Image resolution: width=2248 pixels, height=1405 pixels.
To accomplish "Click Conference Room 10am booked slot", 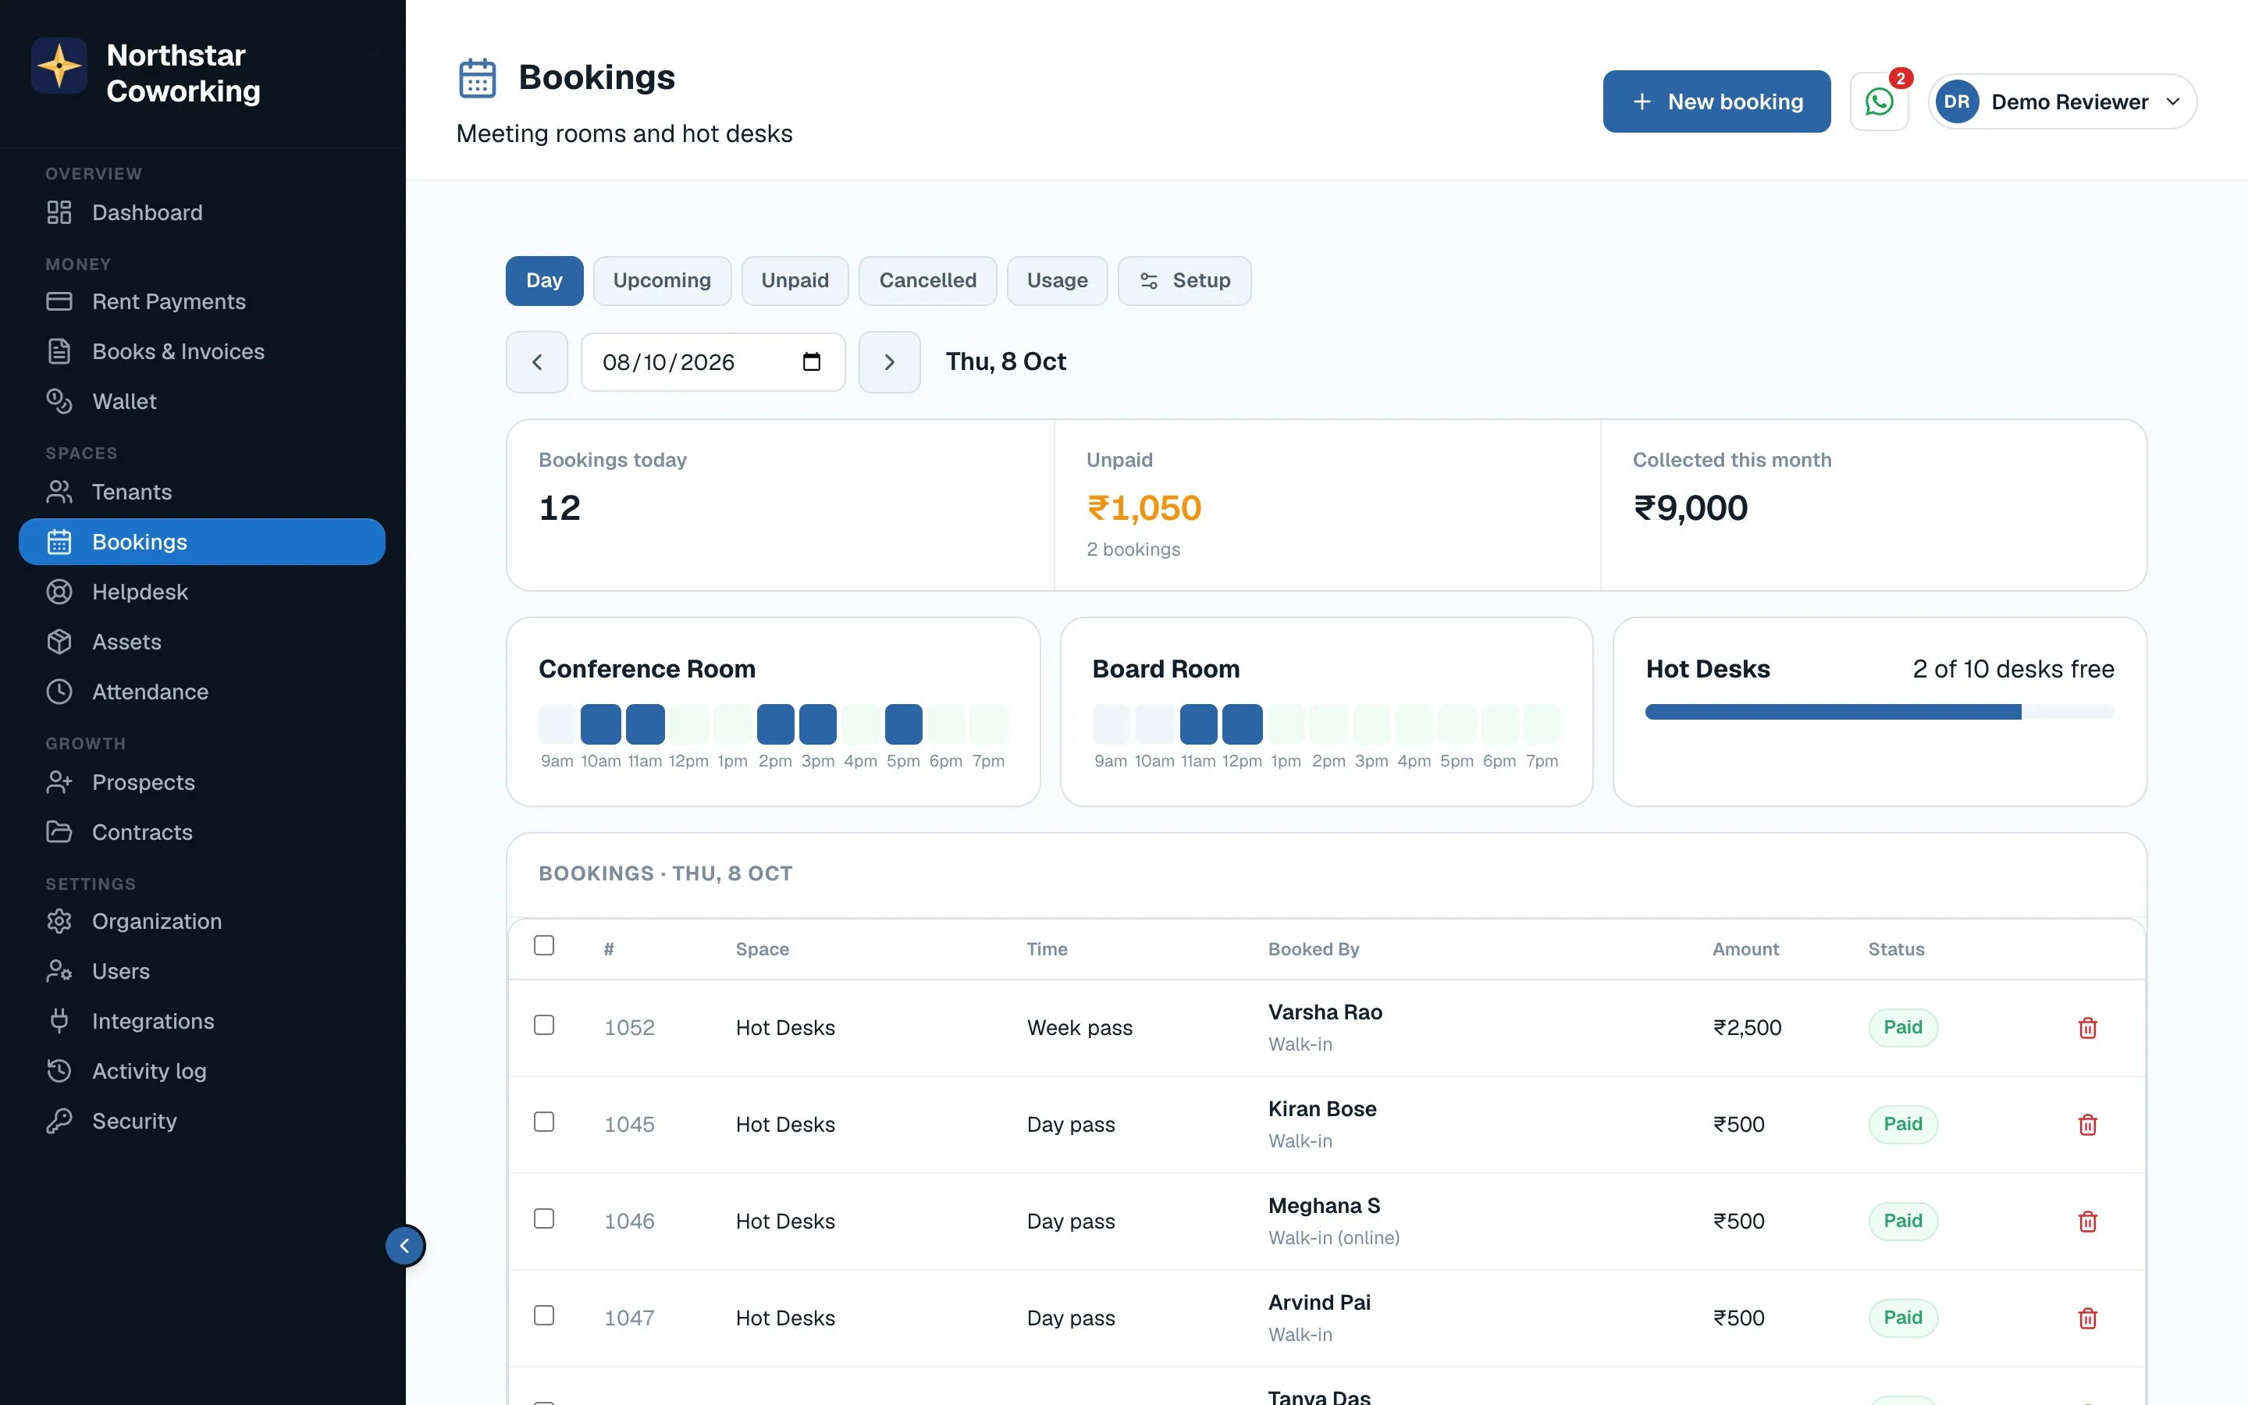I will coord(601,724).
